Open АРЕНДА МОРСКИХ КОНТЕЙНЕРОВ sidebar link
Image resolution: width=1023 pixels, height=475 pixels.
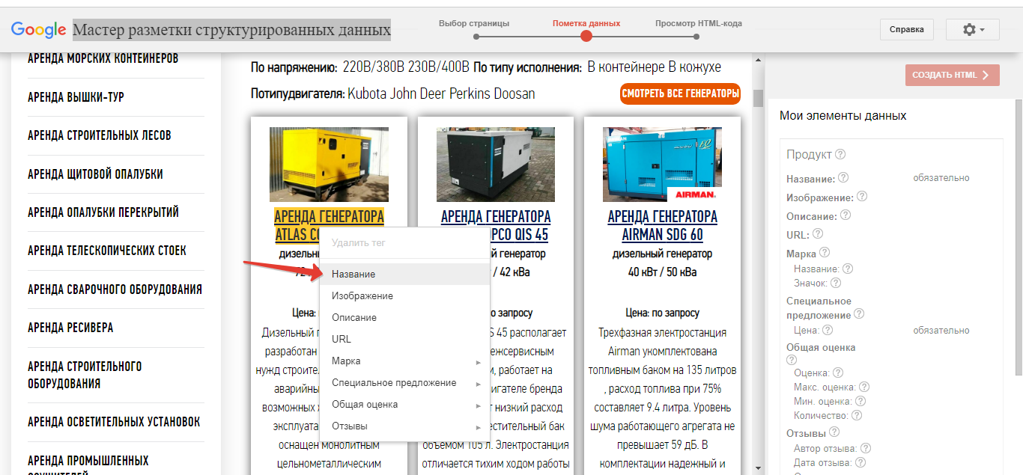[103, 58]
